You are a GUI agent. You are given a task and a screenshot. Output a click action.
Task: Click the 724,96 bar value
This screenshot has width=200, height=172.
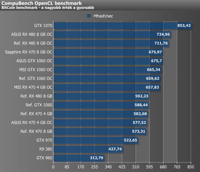point(163,34)
